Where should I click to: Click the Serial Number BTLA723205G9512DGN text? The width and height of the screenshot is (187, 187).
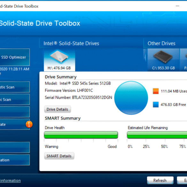(78, 97)
